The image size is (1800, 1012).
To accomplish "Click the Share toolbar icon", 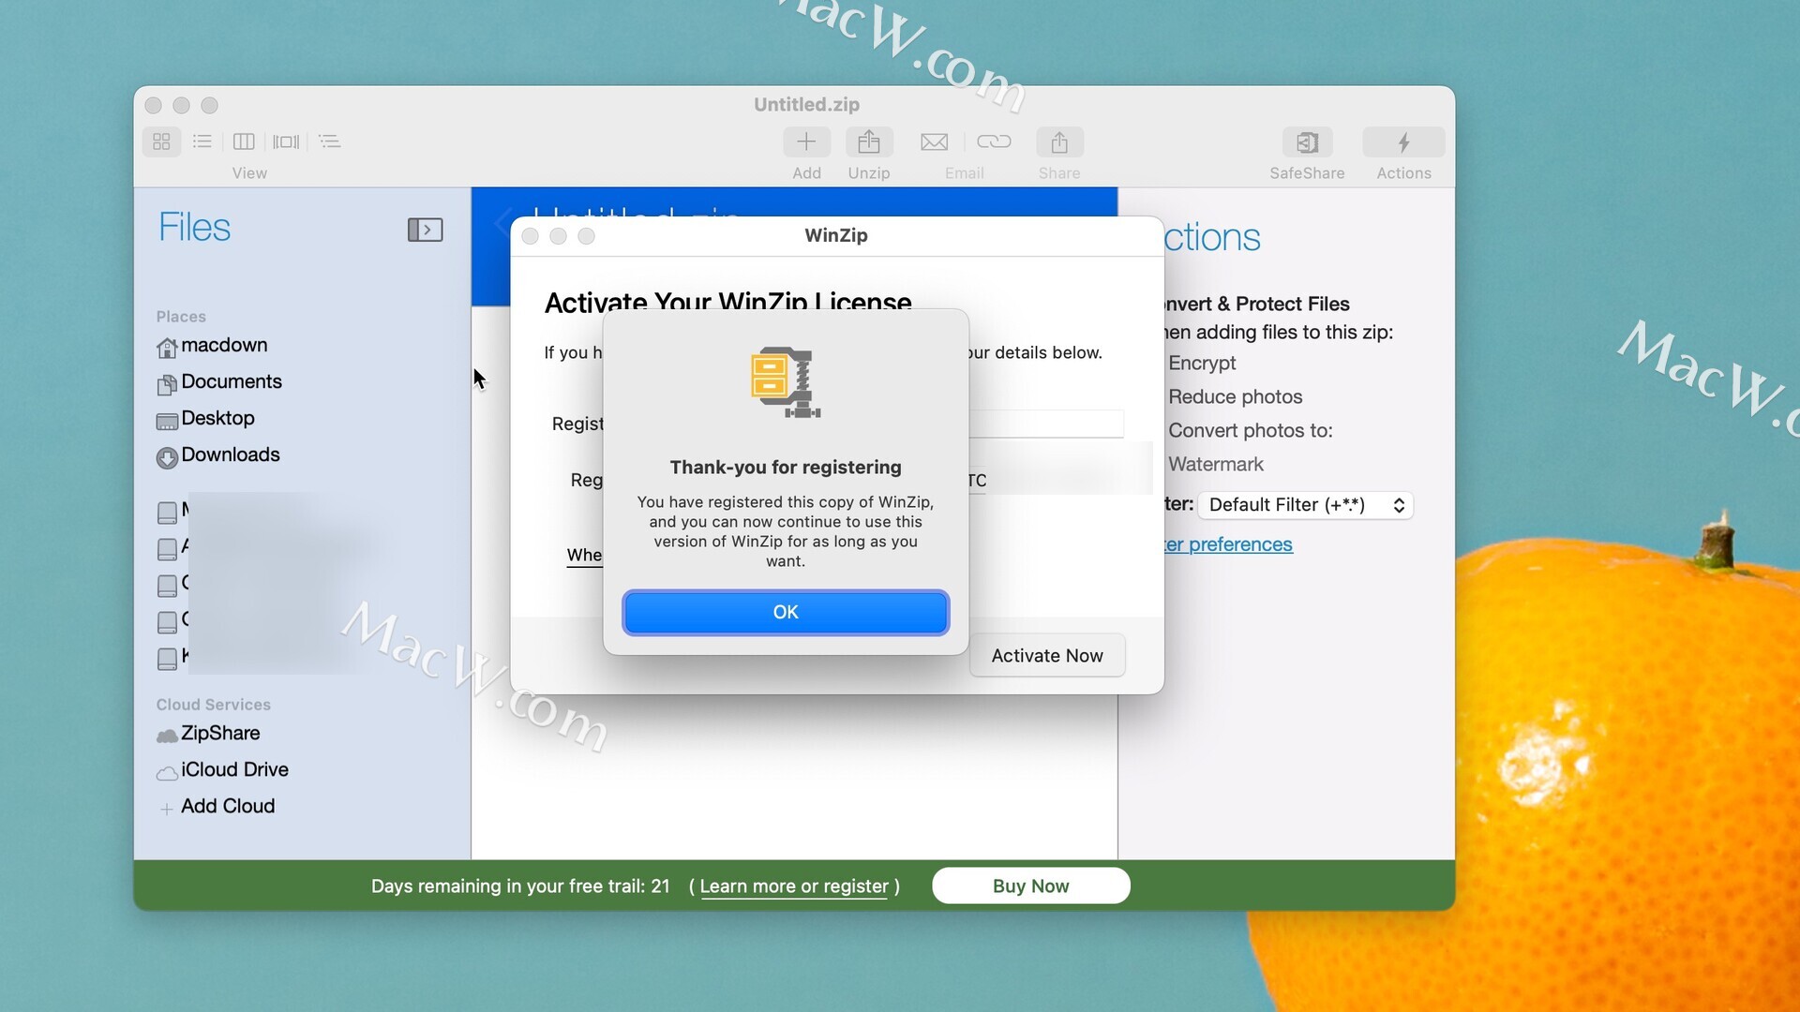I will coord(1059,142).
